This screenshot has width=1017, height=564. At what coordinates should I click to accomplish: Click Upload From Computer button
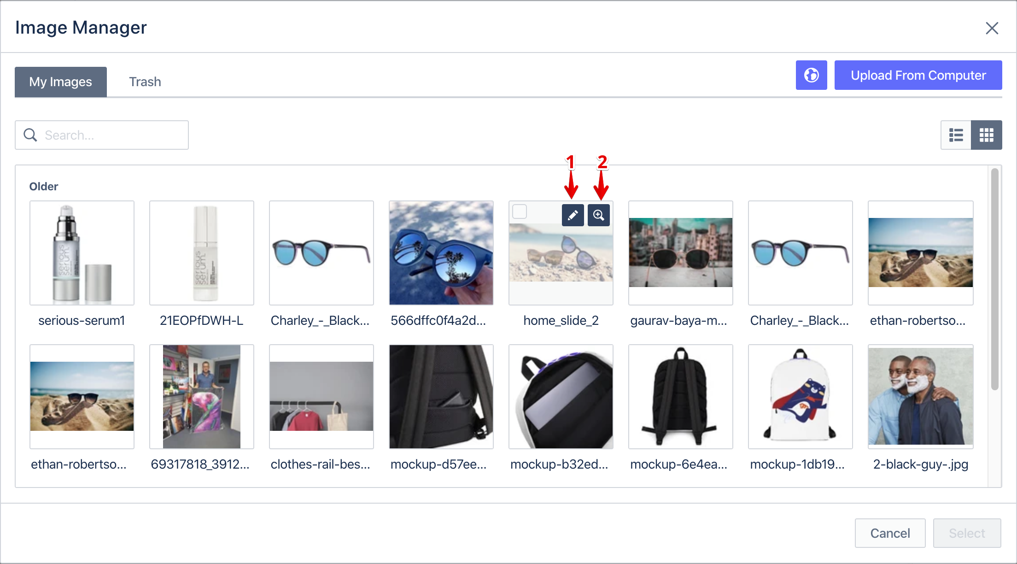click(x=918, y=75)
